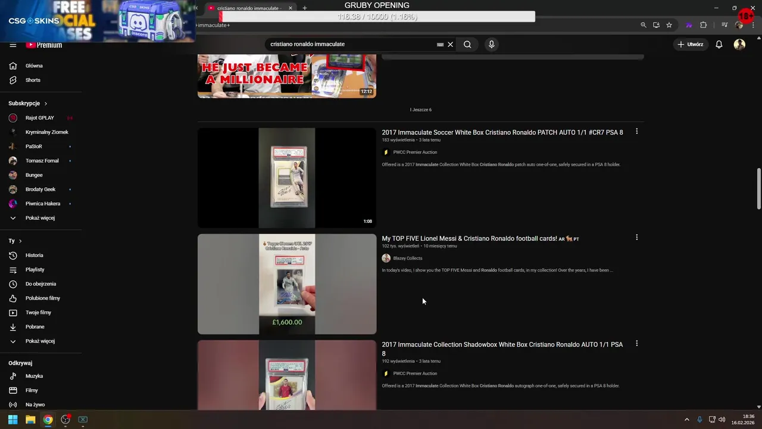This screenshot has height=429, width=762.
Task: Open Bungee subscription channel
Action: pos(34,175)
